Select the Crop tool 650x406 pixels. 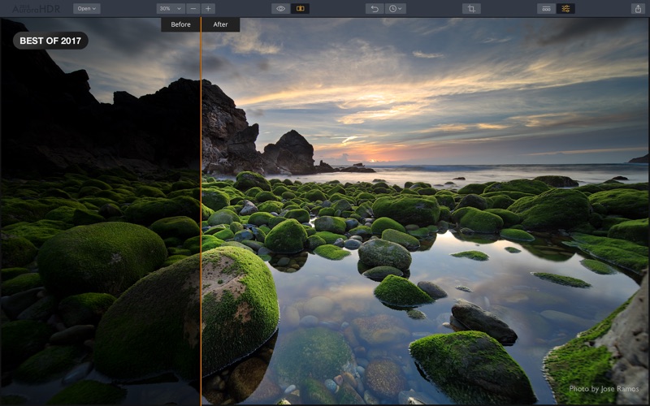click(x=471, y=9)
